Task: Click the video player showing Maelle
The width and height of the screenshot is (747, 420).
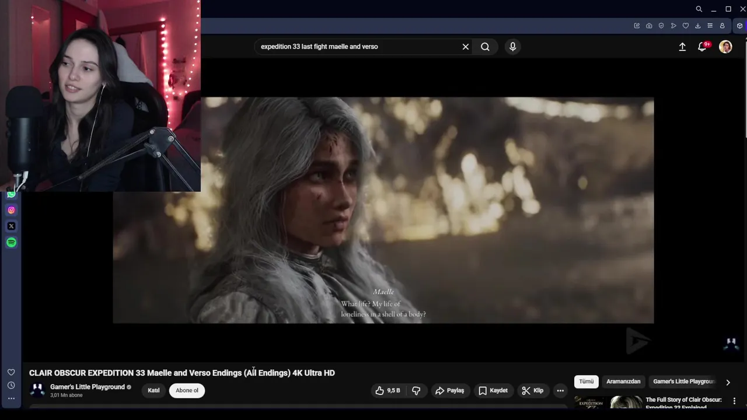Action: (x=383, y=210)
